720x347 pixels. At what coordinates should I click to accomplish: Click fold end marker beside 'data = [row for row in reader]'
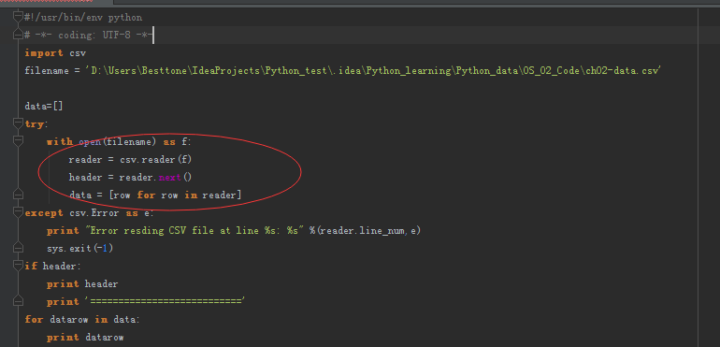click(x=18, y=195)
